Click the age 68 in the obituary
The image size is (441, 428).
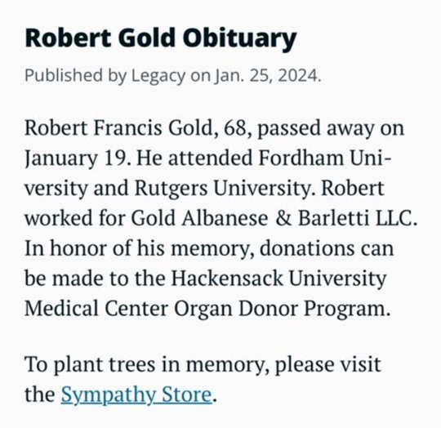click(x=234, y=128)
